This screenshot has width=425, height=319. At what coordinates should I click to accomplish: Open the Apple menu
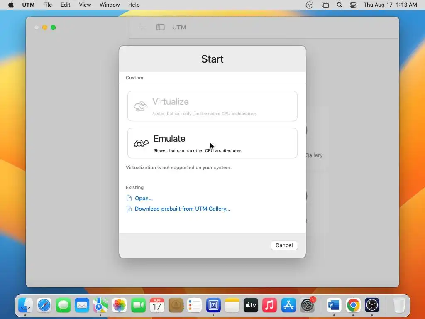(x=11, y=5)
